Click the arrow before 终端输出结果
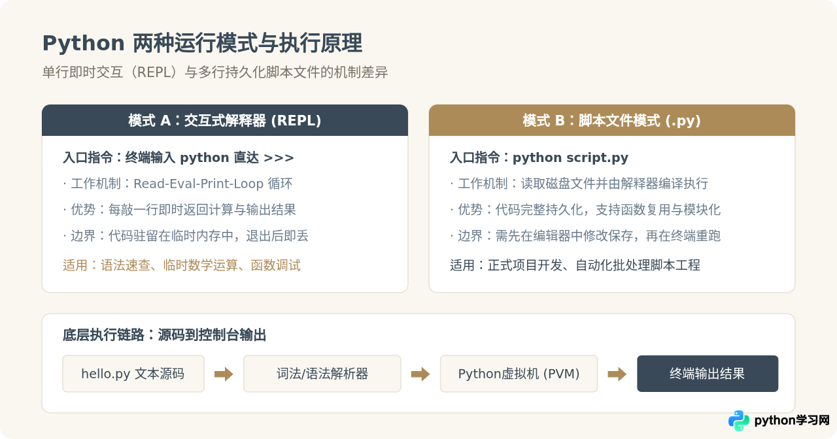Screen dimensions: 837x439 pyautogui.click(x=617, y=374)
